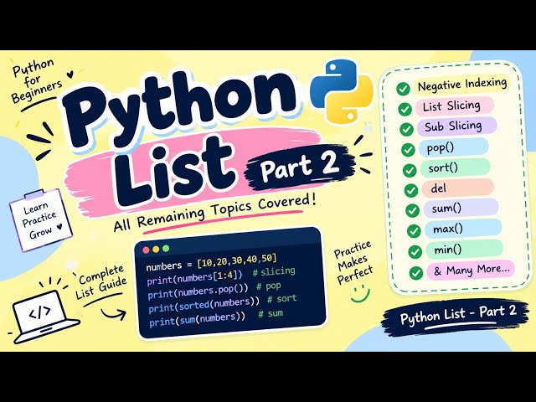Click the large List title word
This screenshot has width=536, height=402.
tap(176, 173)
